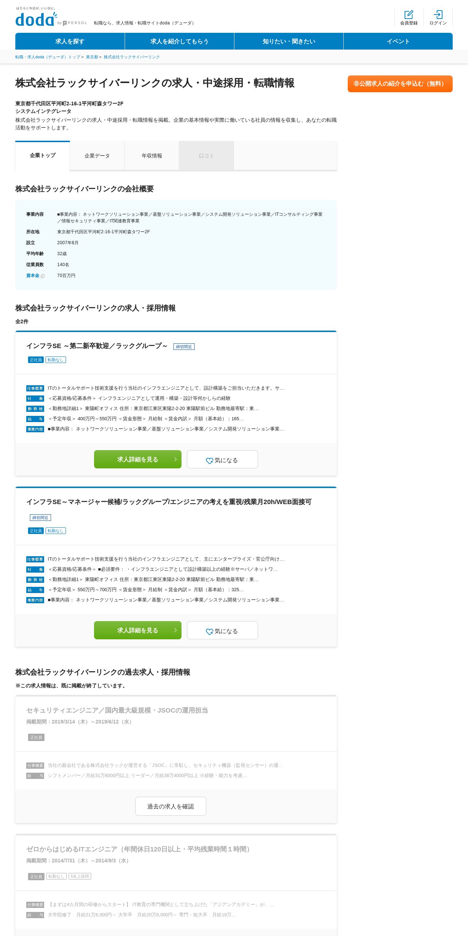Click the システムインテグレータ text

[x=43, y=111]
